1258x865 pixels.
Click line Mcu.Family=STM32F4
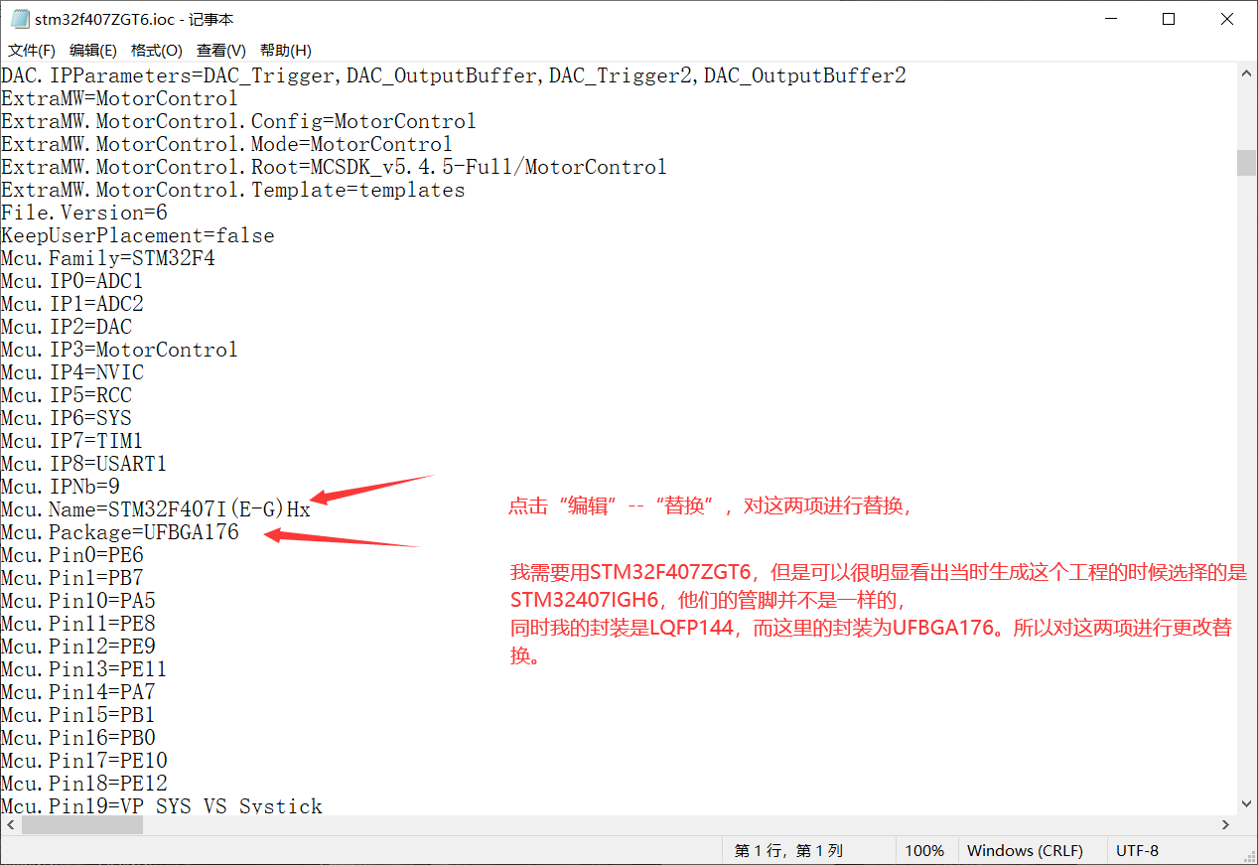tap(108, 258)
